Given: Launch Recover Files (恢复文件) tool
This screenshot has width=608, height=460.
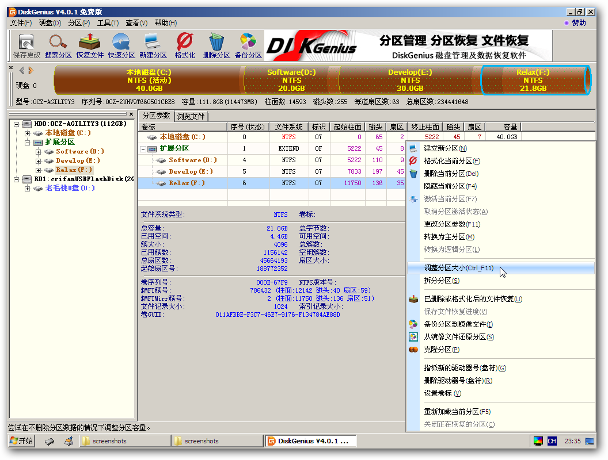Looking at the screenshot, I should pos(90,45).
